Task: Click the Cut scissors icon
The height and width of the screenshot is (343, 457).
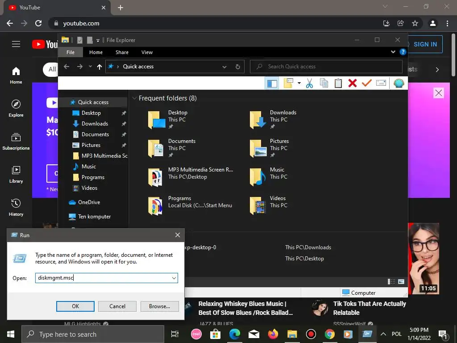Action: click(309, 83)
